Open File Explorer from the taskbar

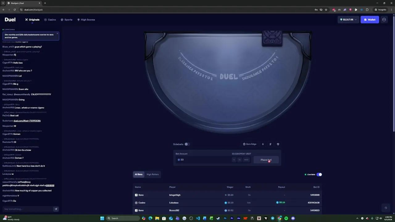click(x=157, y=218)
